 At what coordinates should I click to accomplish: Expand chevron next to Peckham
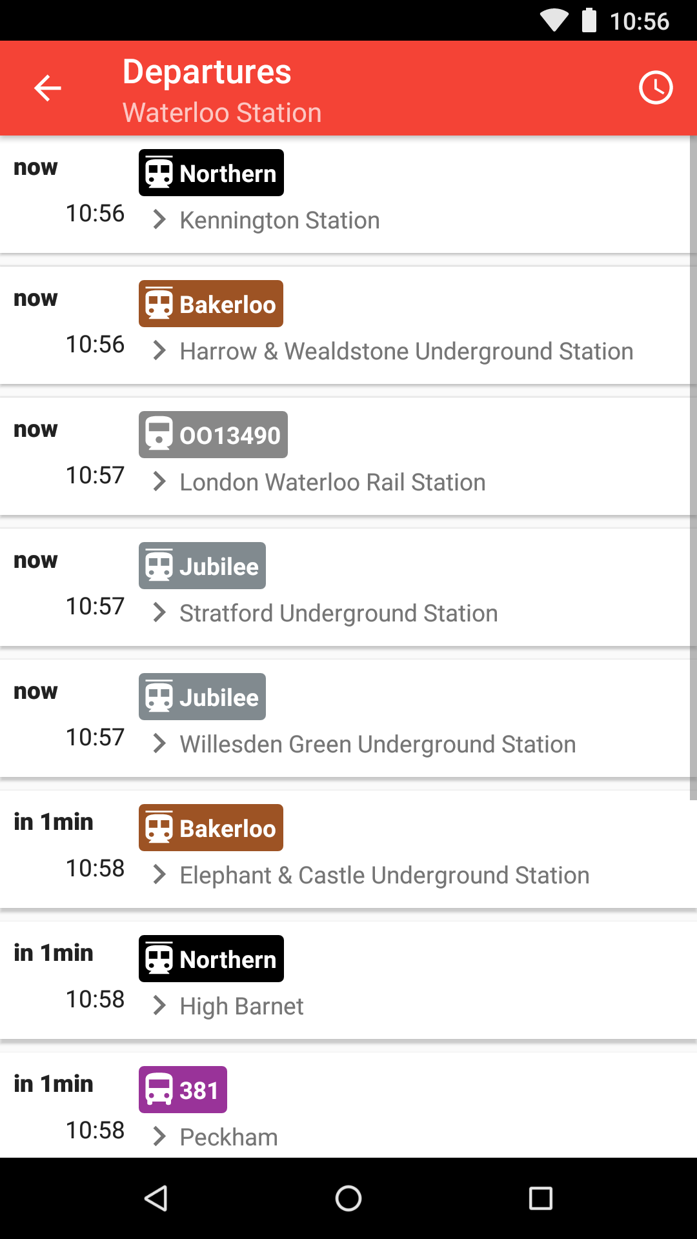[159, 1136]
